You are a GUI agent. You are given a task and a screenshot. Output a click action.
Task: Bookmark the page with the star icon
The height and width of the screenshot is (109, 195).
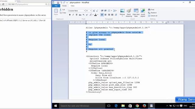coord(49,4)
